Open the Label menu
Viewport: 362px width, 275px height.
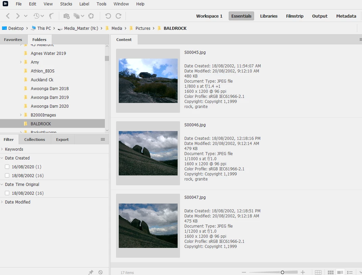(84, 4)
